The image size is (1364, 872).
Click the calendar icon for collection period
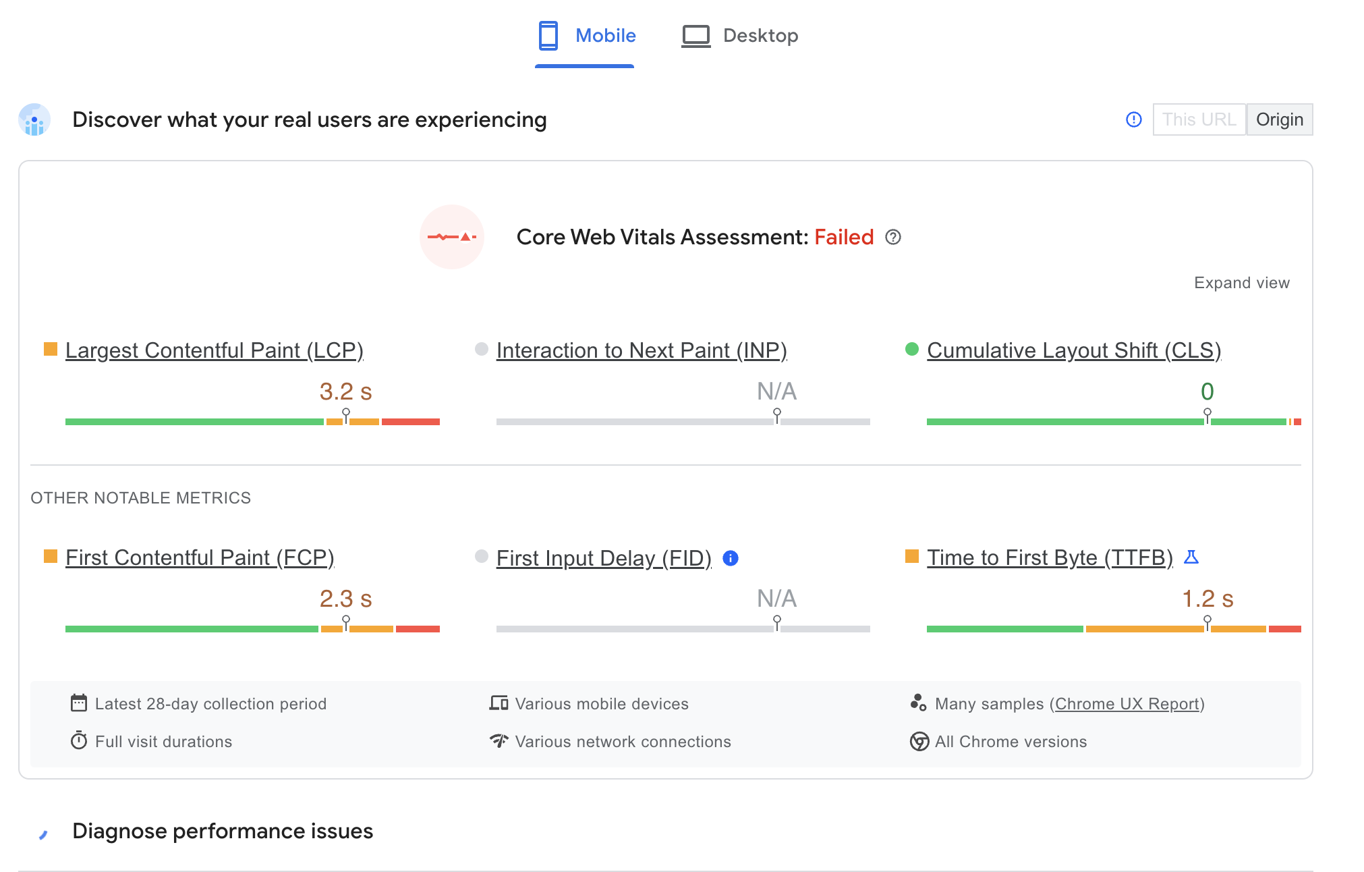coord(79,703)
